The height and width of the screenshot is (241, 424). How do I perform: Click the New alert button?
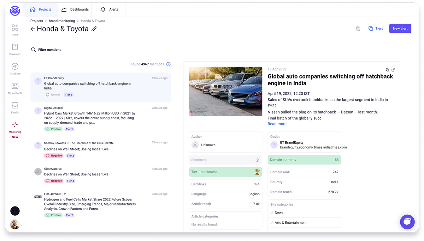coord(400,28)
